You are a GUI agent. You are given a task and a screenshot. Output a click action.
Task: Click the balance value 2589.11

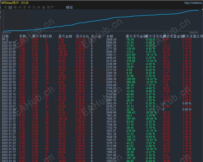click(111, 55)
